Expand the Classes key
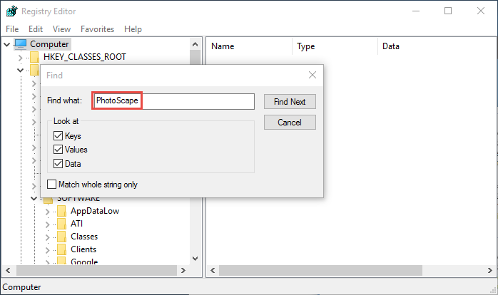This screenshot has width=498, height=295. click(x=48, y=237)
